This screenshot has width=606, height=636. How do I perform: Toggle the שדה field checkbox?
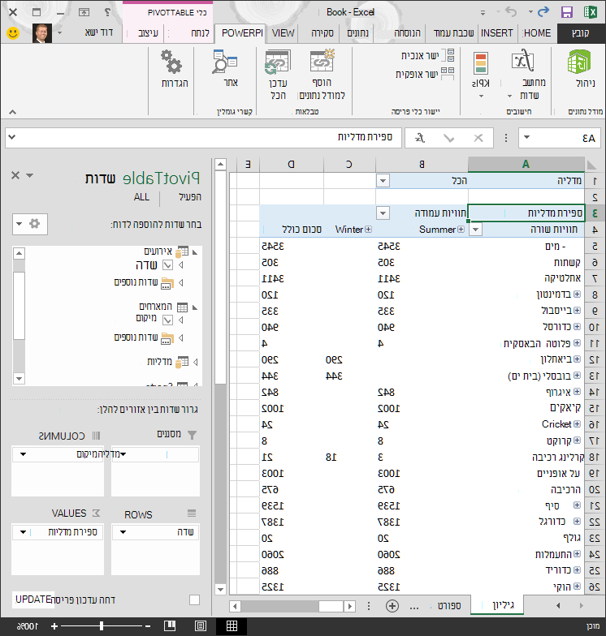167,265
